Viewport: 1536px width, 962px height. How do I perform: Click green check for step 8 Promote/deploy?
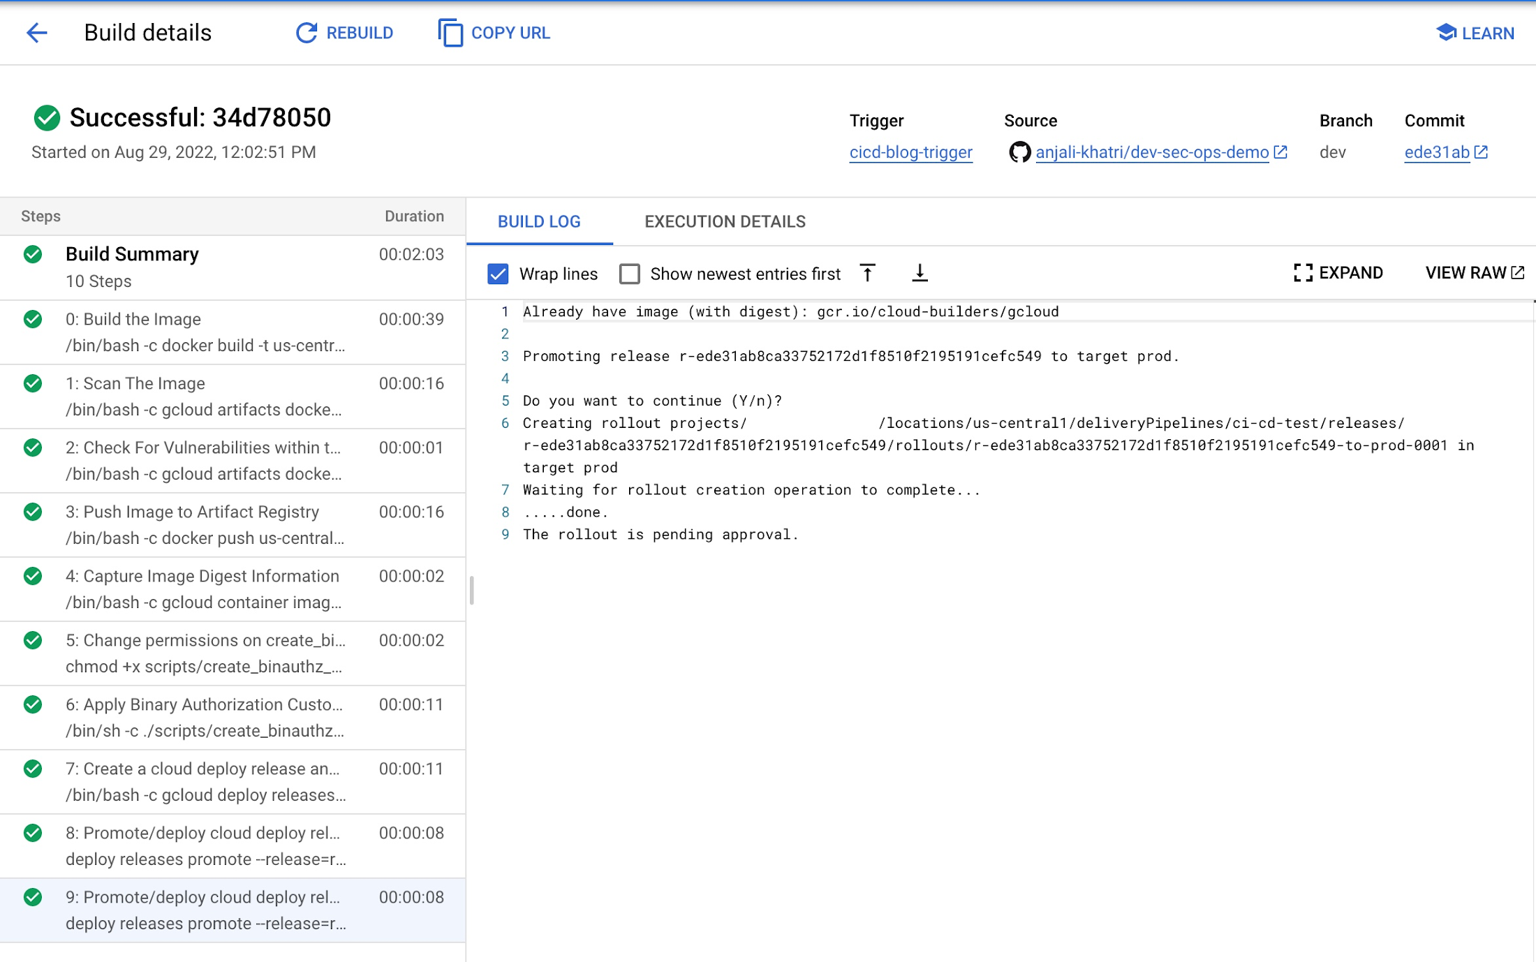(33, 833)
